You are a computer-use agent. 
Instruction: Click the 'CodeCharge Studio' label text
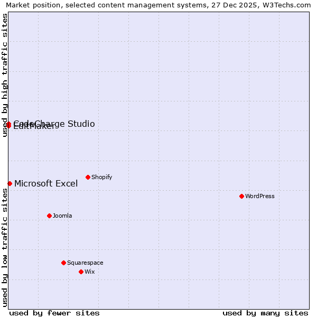pos(54,124)
